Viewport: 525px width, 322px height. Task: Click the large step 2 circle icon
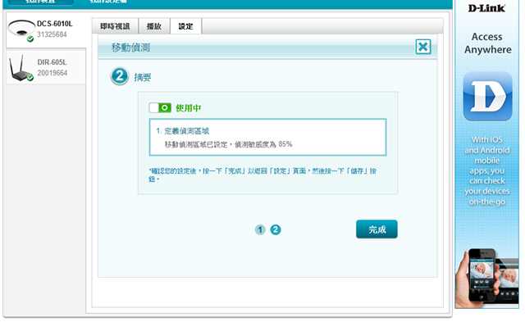click(x=120, y=76)
